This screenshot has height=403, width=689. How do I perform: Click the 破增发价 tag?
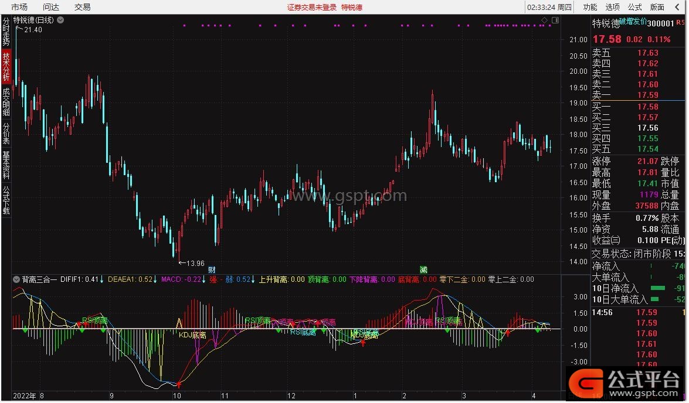coord(633,21)
